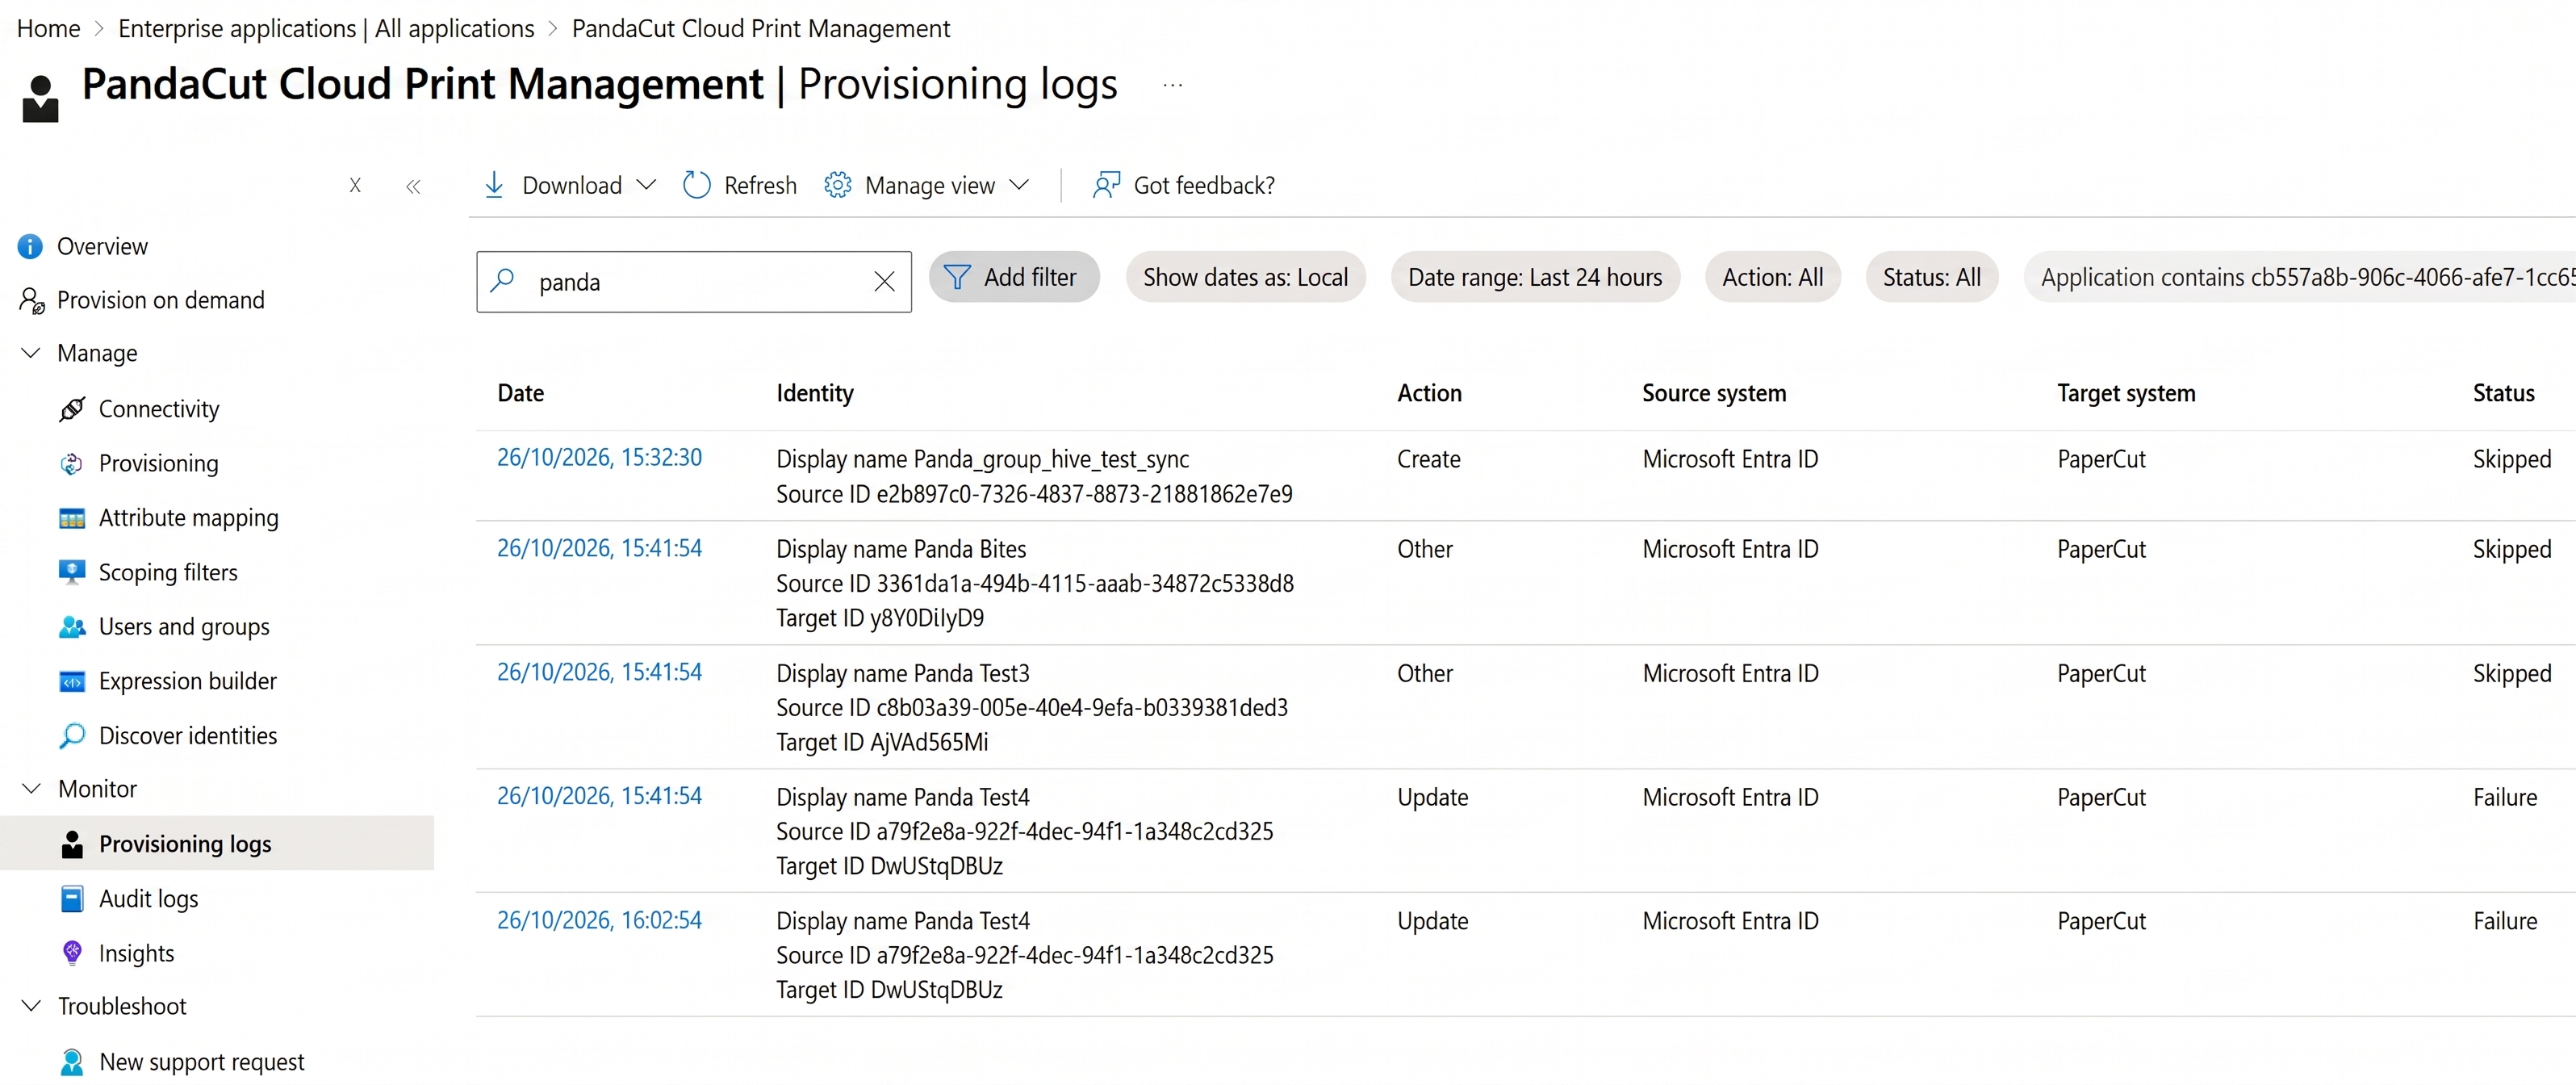The image size is (2576, 1085).
Task: Click the Provisioning sync icon
Action: click(x=72, y=463)
